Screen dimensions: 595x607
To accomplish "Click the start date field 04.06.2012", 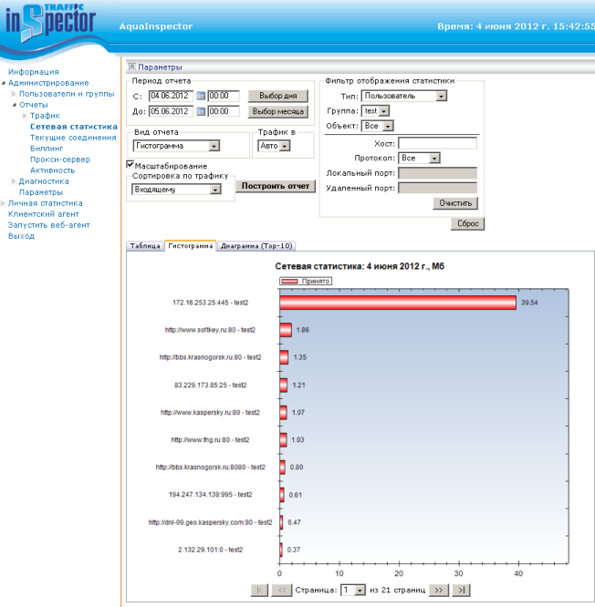I will pyautogui.click(x=171, y=96).
